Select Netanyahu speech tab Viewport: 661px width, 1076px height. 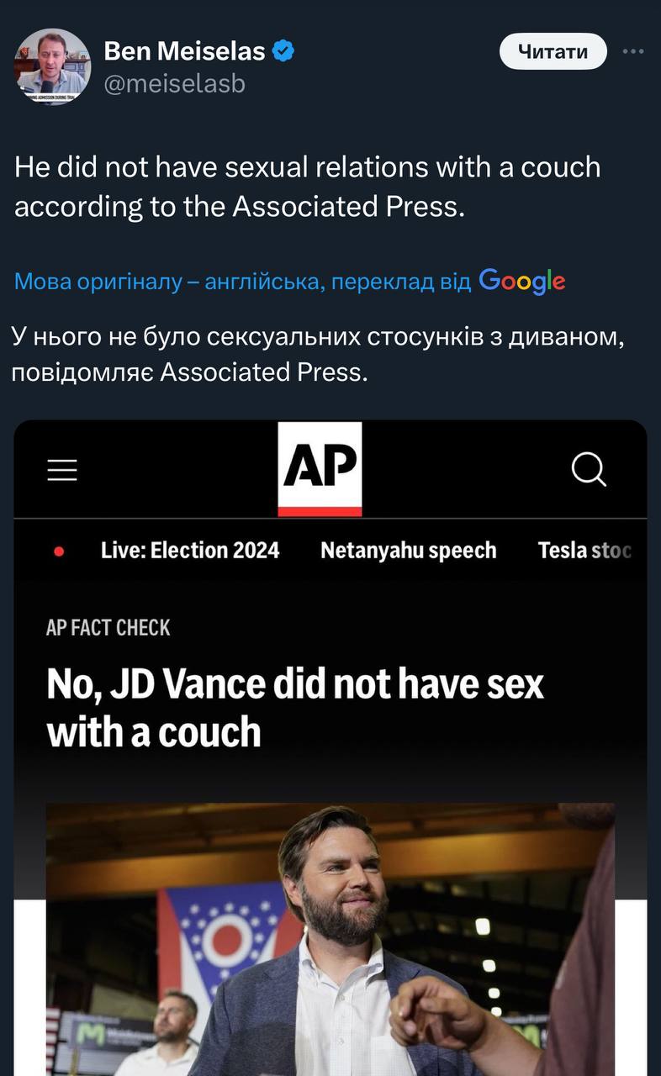pyautogui.click(x=409, y=551)
